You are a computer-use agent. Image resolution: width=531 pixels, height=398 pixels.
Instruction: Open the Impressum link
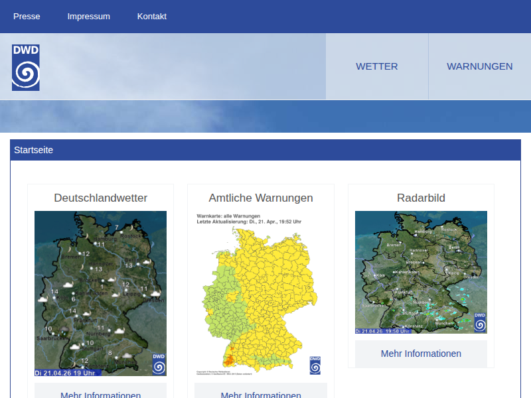88,17
